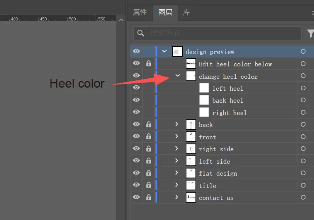Viewport: 314px width, 220px height.
Task: Click the Edit heel color below target circle
Action: (303, 64)
